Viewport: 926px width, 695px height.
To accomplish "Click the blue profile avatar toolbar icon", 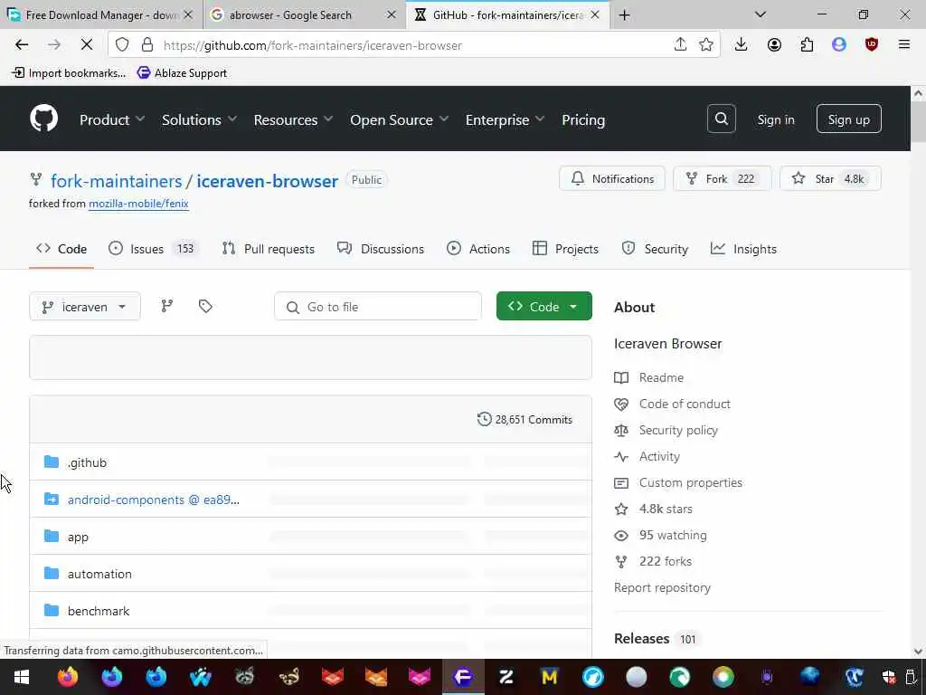I will [838, 45].
